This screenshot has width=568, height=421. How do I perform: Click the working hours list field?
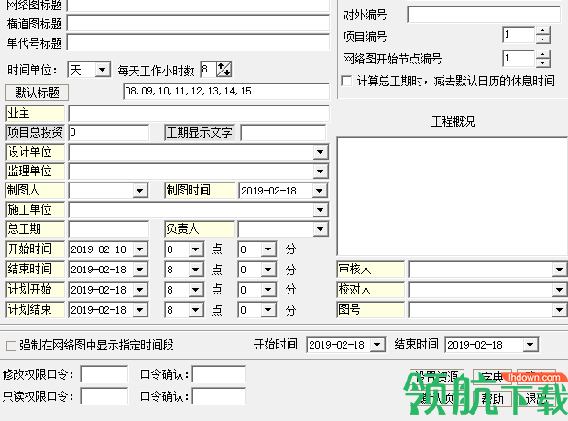[226, 92]
